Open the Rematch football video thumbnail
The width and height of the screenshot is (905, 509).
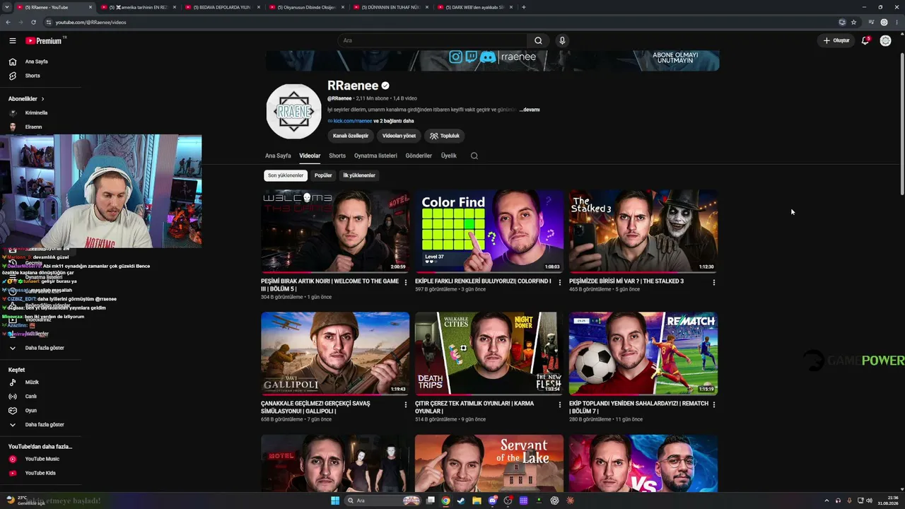643,353
